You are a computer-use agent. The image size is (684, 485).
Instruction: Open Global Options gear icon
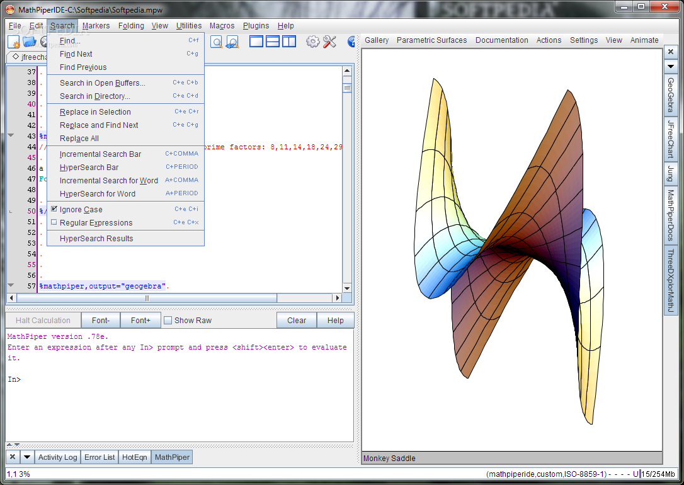click(x=313, y=42)
